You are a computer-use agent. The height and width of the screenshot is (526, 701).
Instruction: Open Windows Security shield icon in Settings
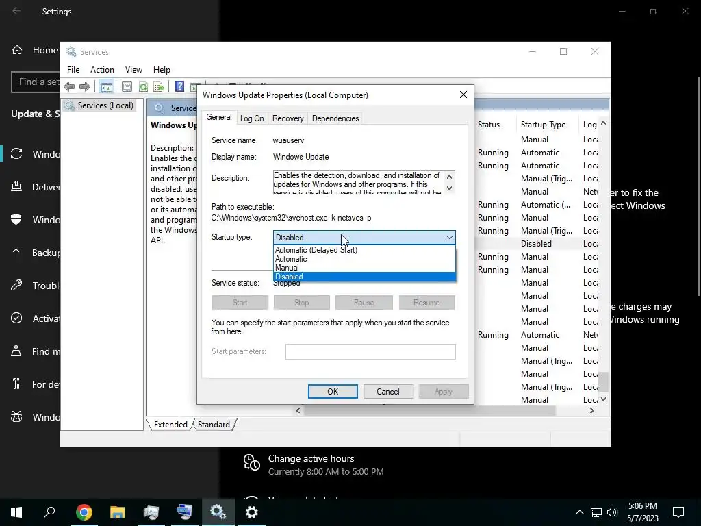pos(16,219)
